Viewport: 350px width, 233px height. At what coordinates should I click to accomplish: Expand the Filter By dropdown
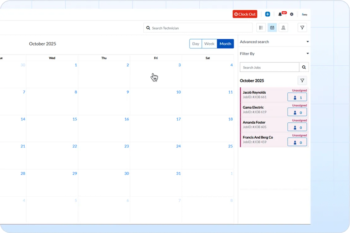(274, 53)
